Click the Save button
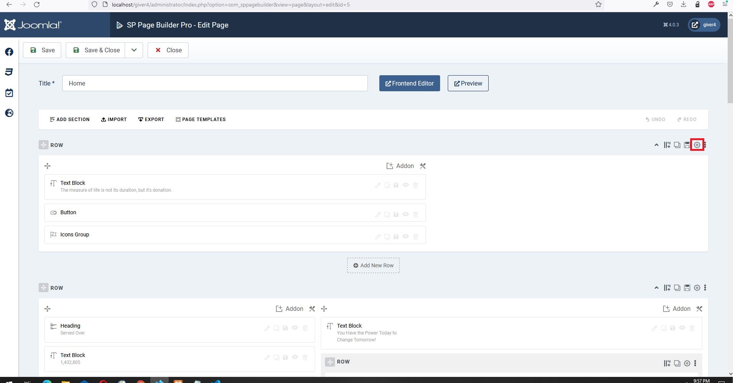Image resolution: width=733 pixels, height=383 pixels. [42, 50]
